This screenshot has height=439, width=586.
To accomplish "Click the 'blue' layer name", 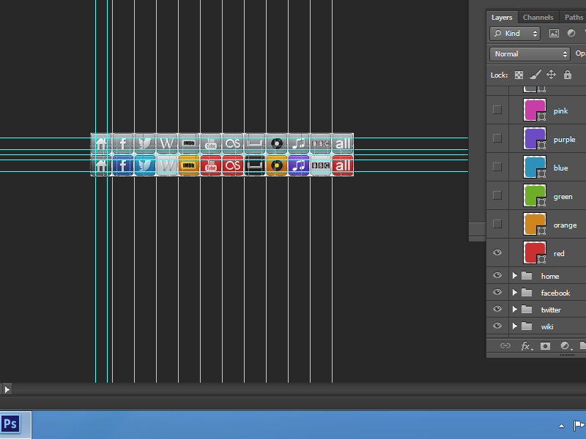I will (x=560, y=168).
